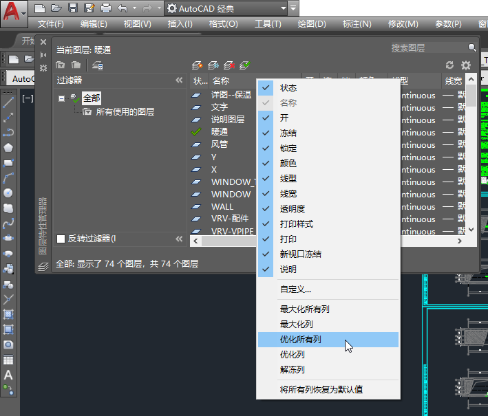Choose 自定义... from context menu
488x416 pixels.
(328, 289)
